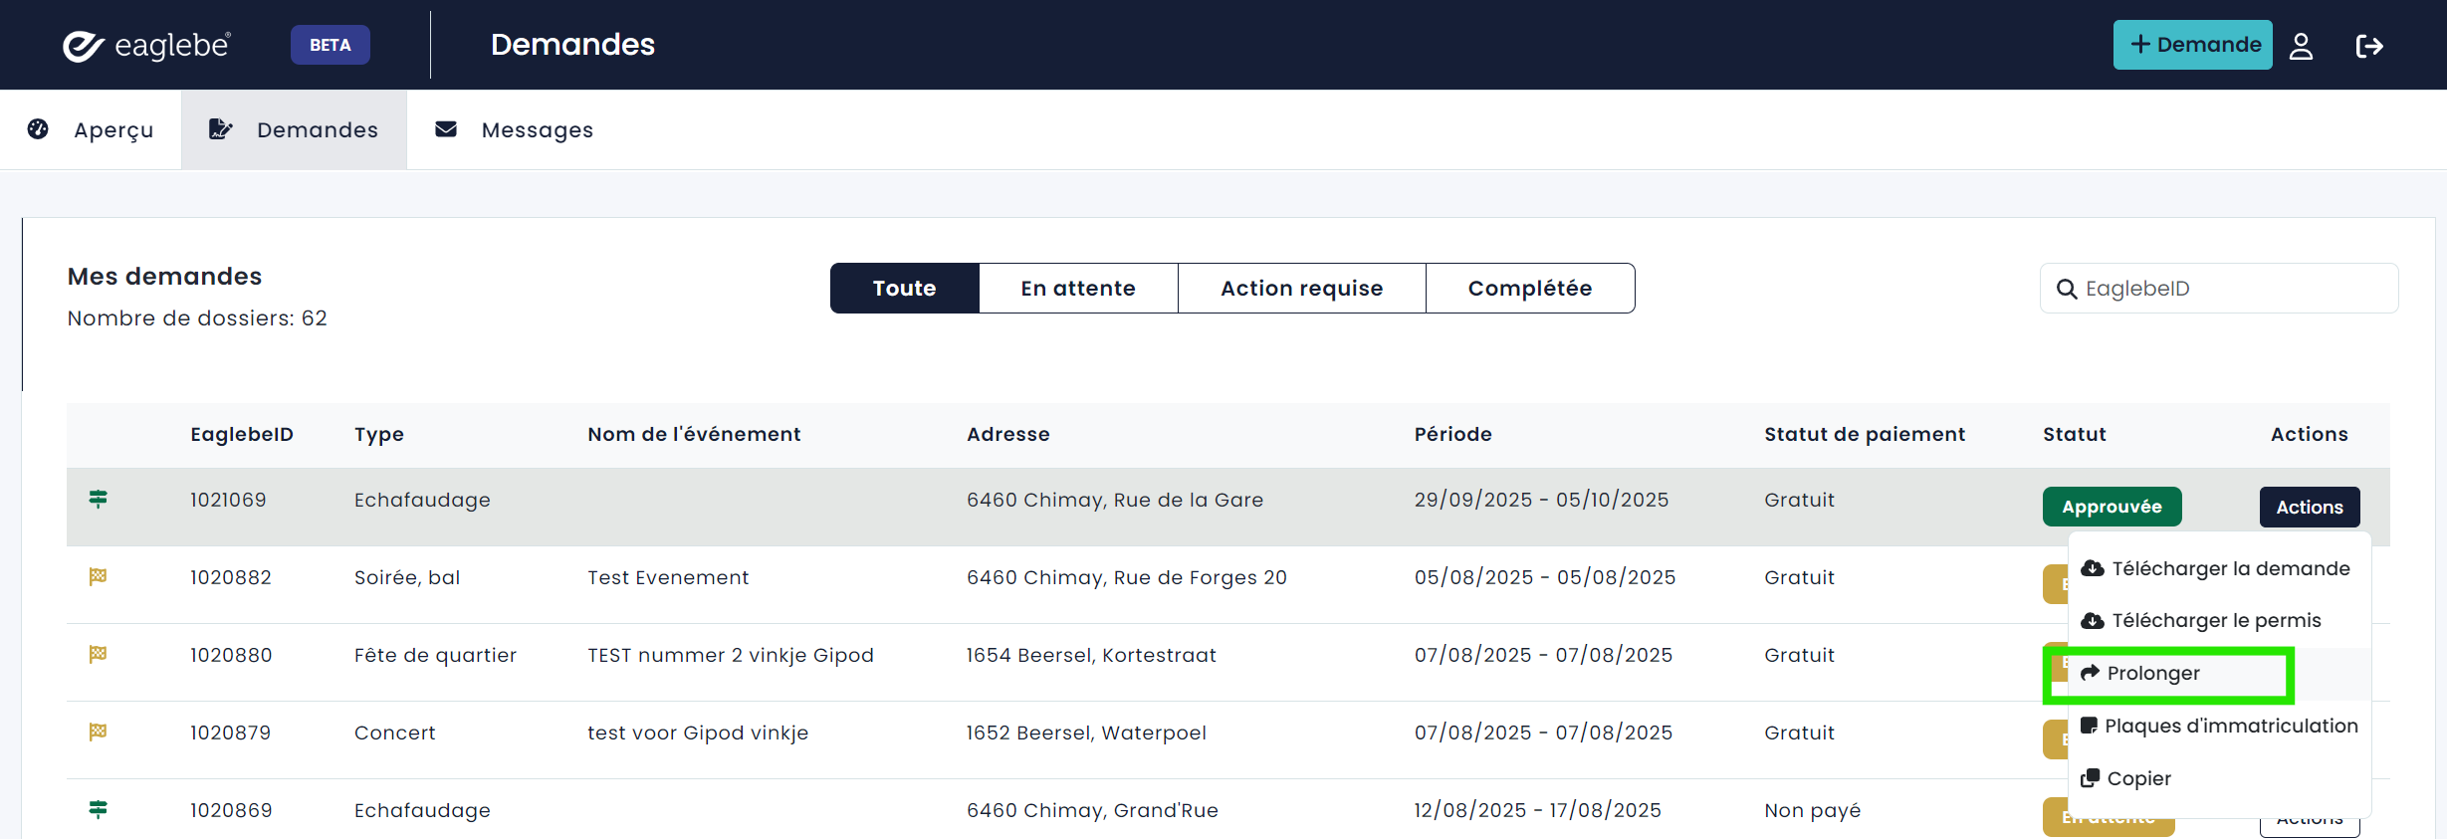Viewport: 2447px width, 839px height.
Task: Create a new request with + Demande
Action: [x=2192, y=45]
